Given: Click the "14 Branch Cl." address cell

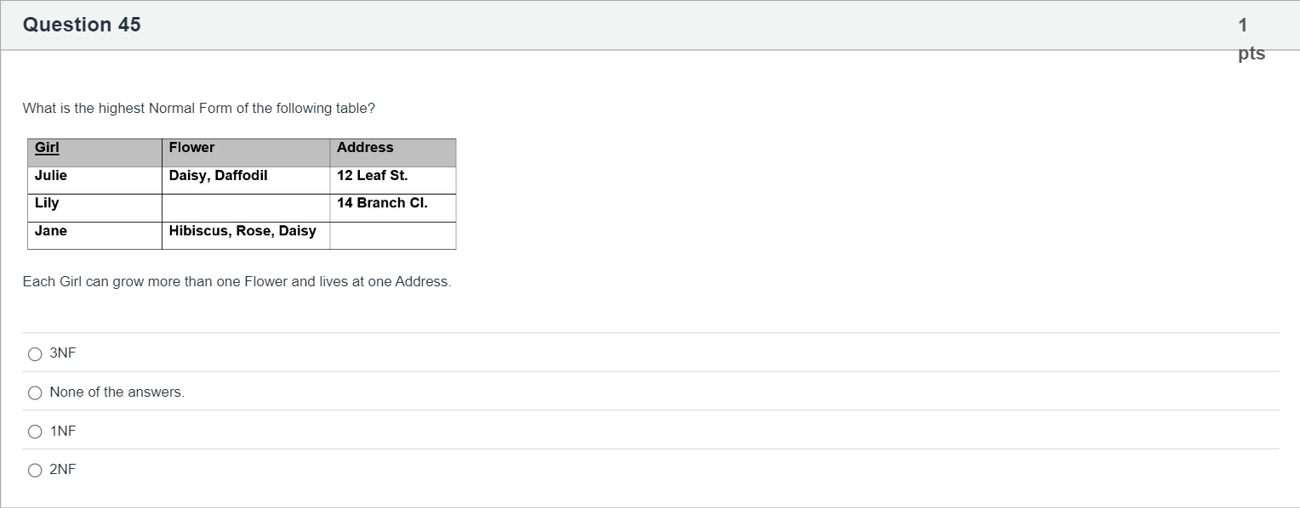Looking at the screenshot, I should click(382, 203).
